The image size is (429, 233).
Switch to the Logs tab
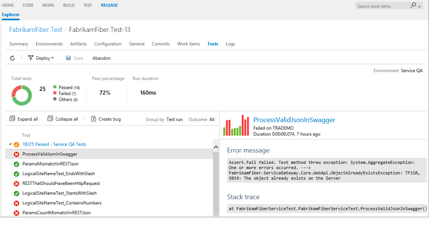(230, 44)
